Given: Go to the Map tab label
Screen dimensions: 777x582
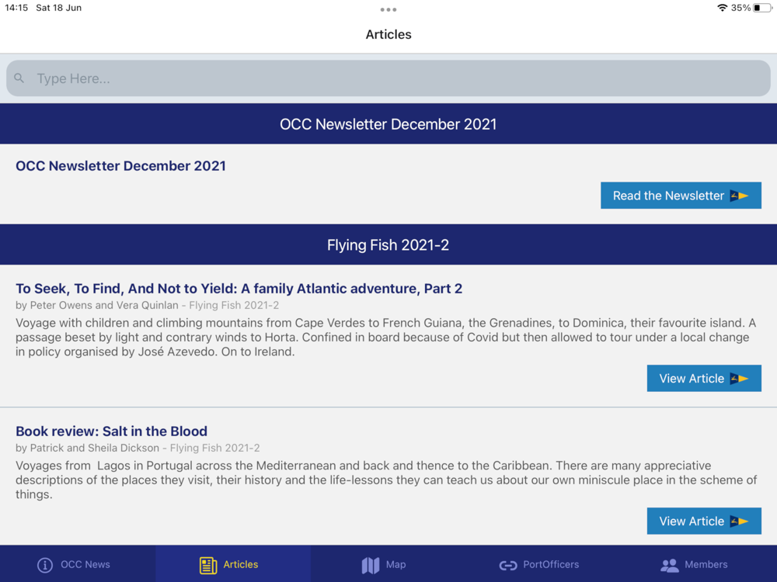Looking at the screenshot, I should (x=396, y=564).
